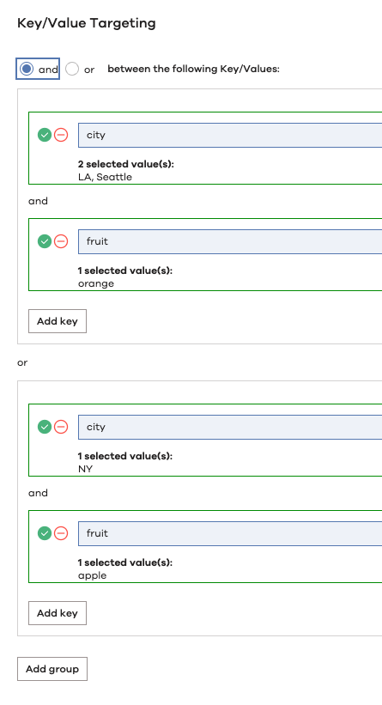This screenshot has width=382, height=705.
Task: Click the 'LA, Seattle' selected values
Action: pyautogui.click(x=106, y=177)
